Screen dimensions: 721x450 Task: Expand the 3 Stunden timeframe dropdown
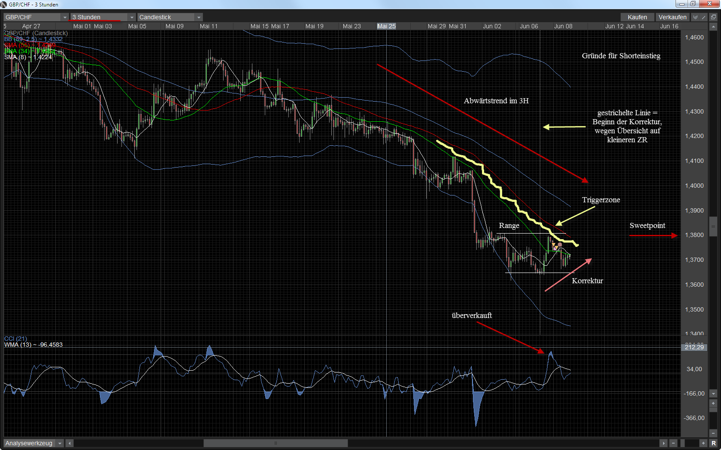132,18
